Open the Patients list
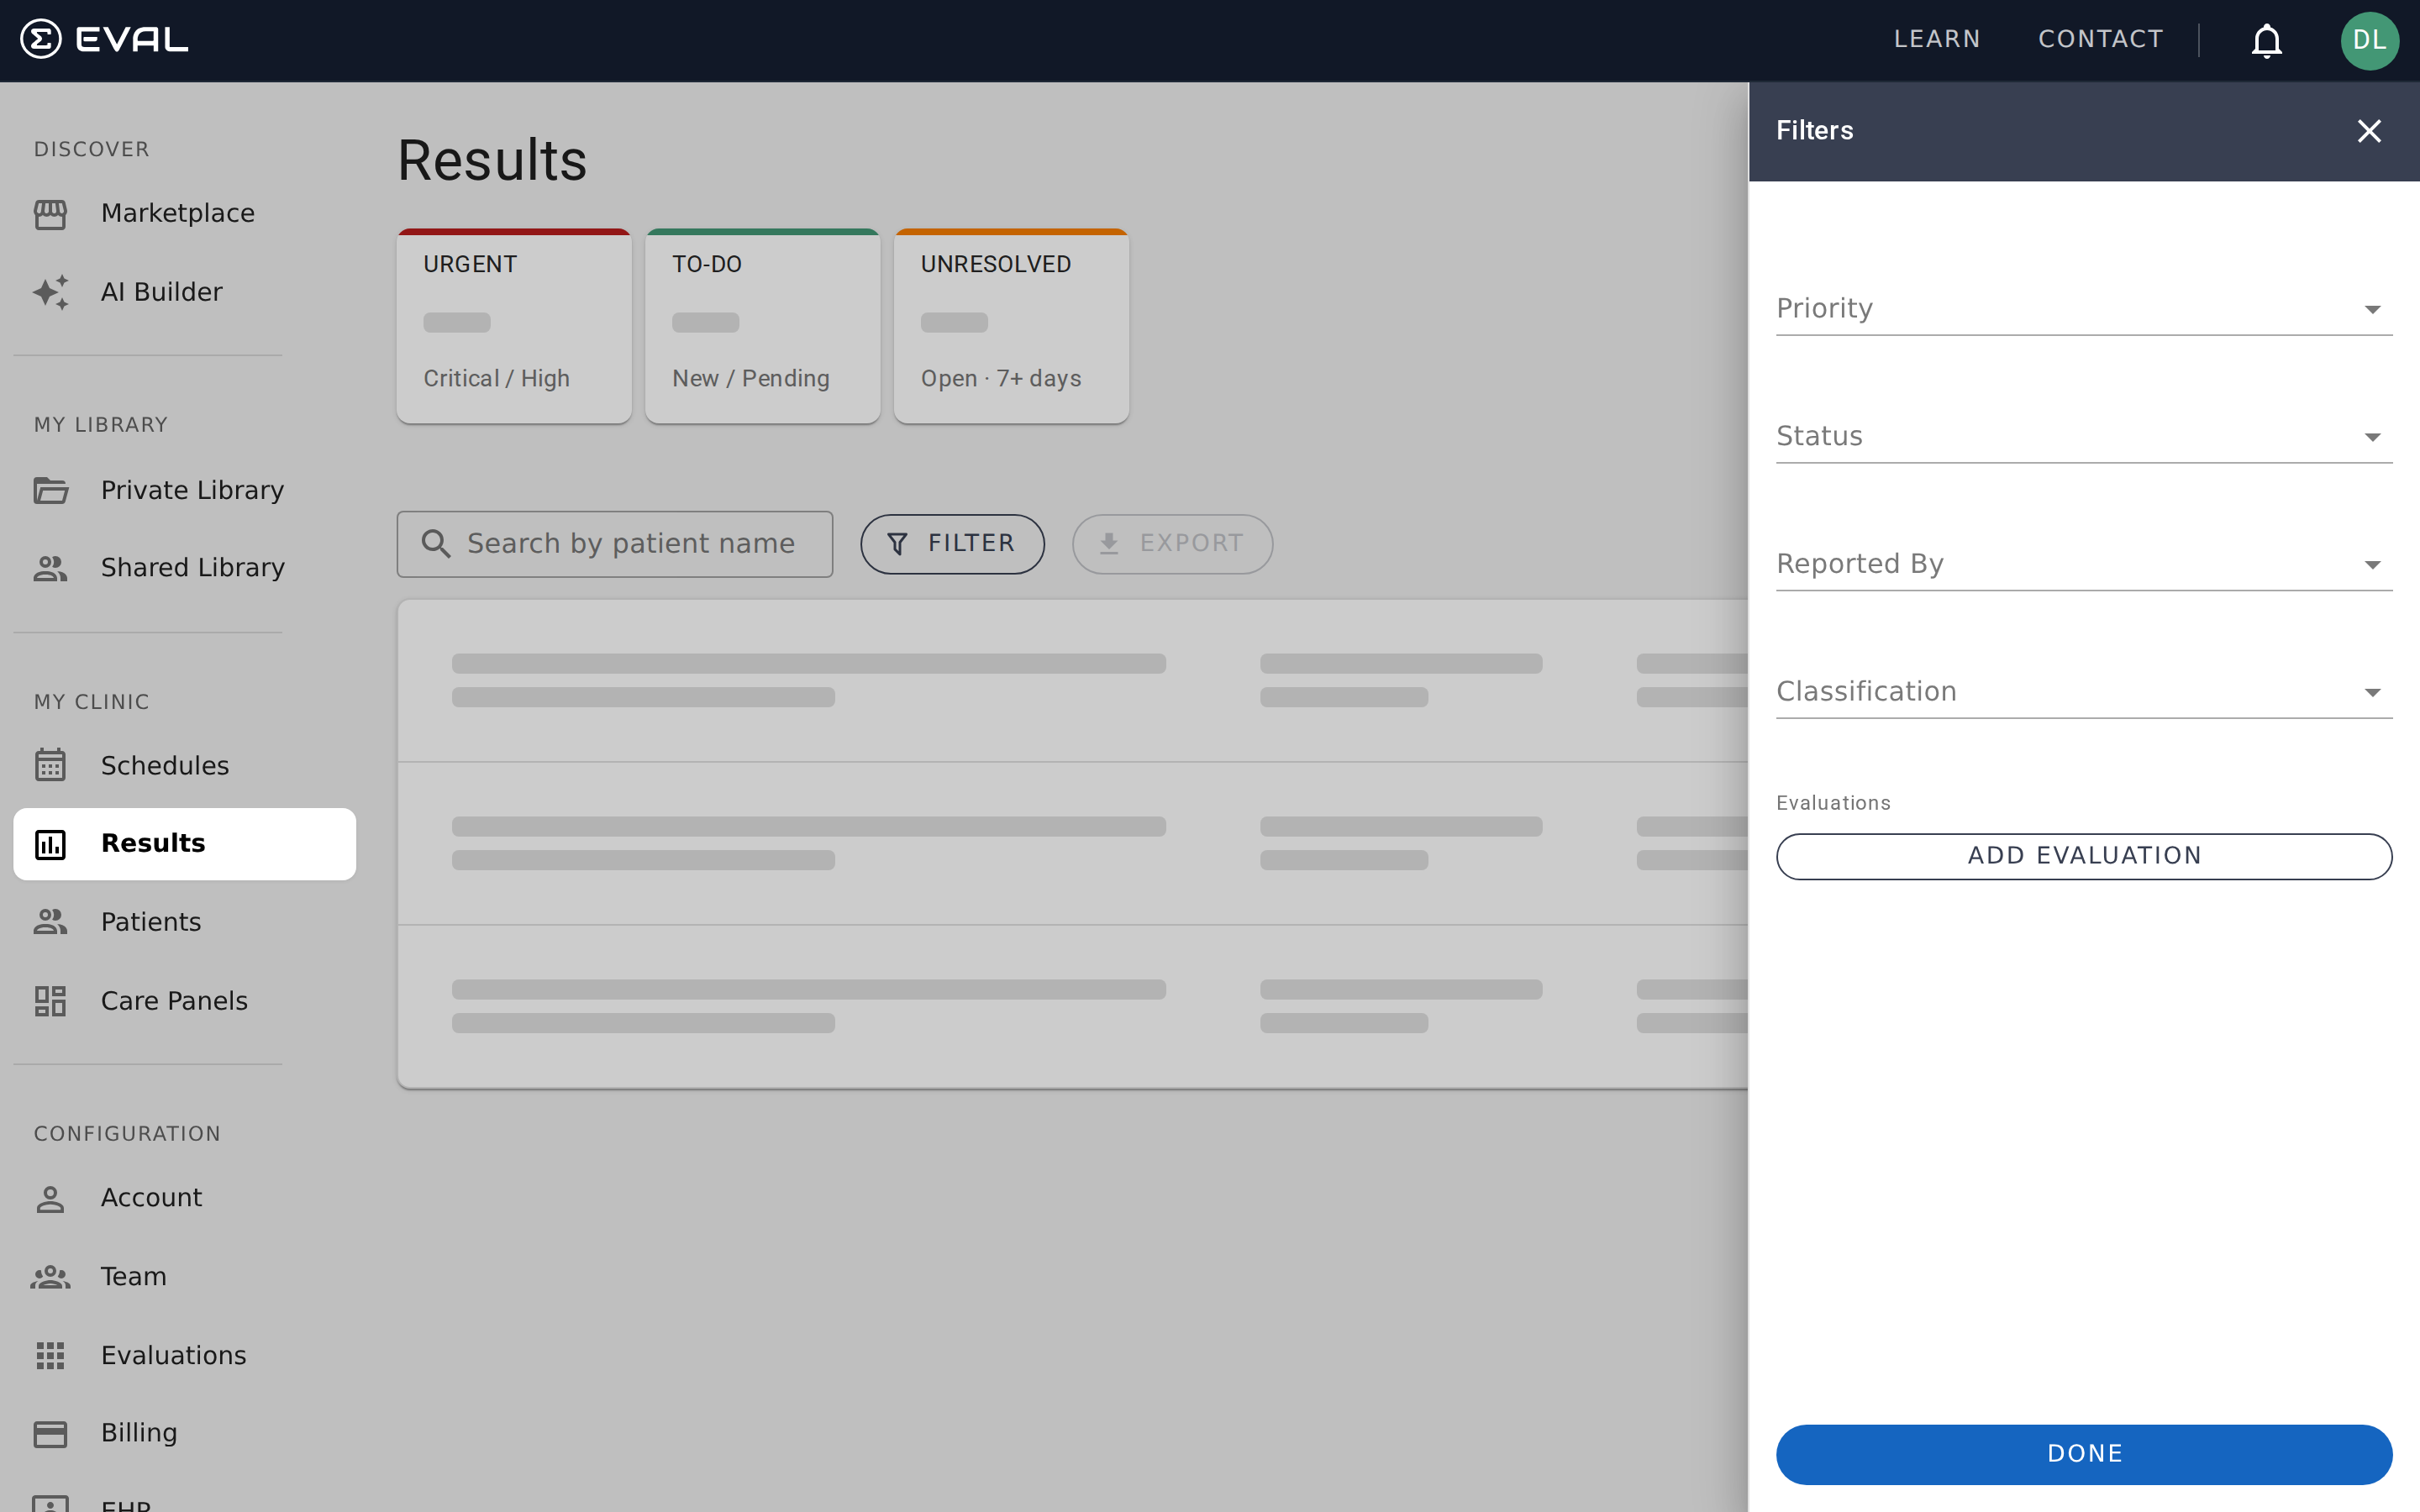 tap(150, 921)
